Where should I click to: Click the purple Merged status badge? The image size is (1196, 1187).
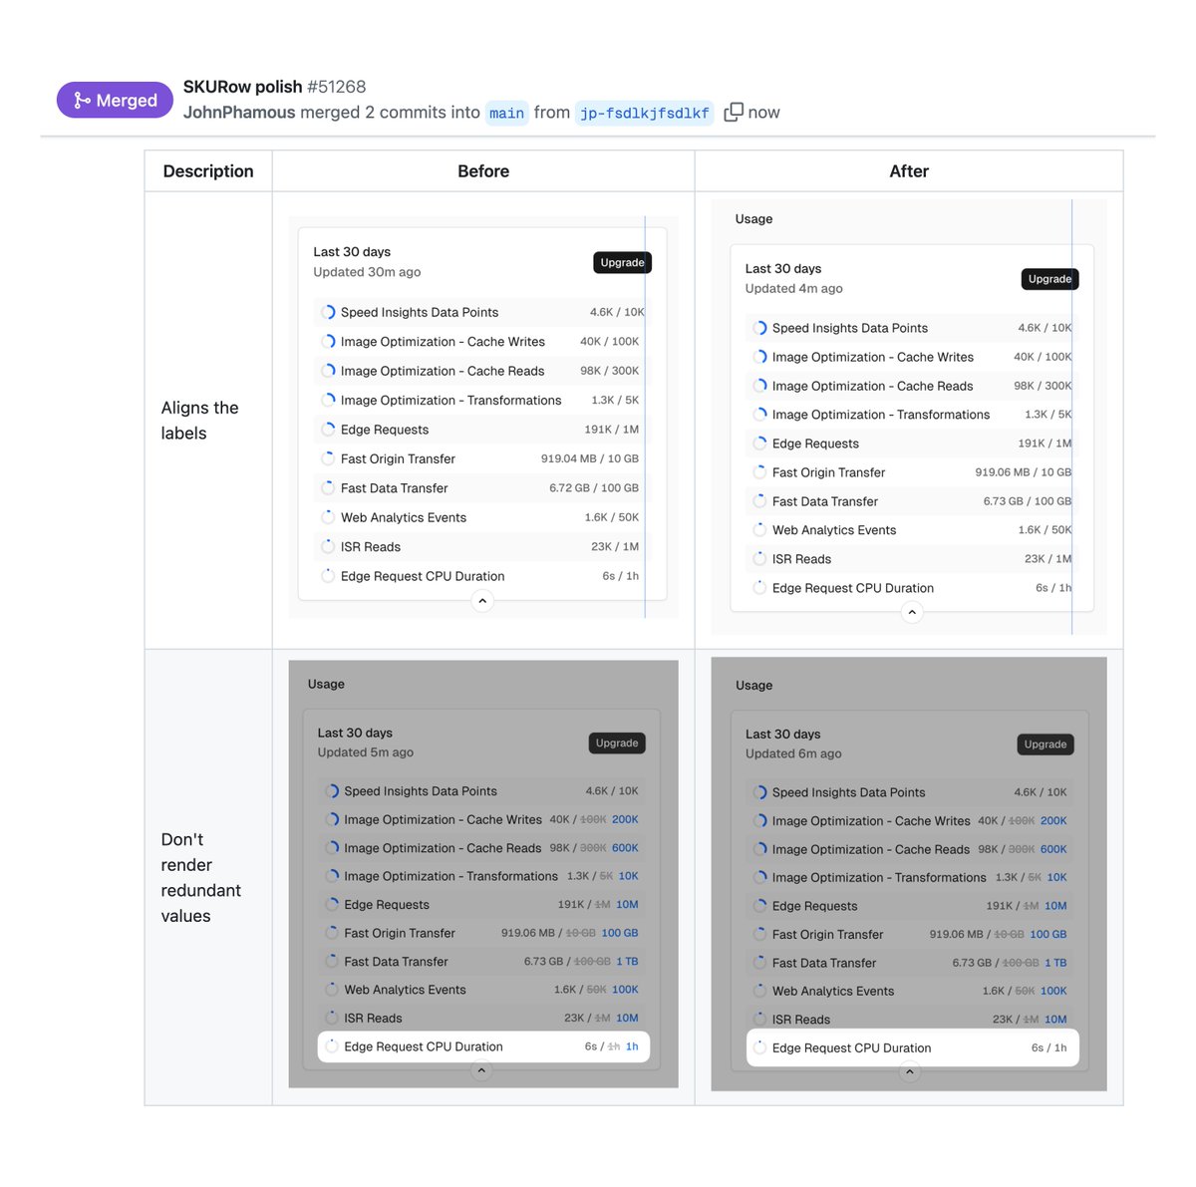coord(115,100)
